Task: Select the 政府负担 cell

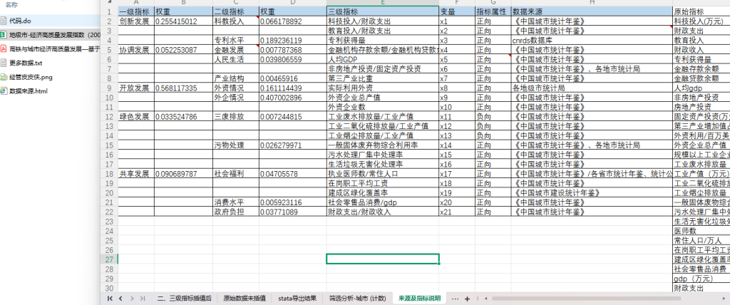Action: pyautogui.click(x=235, y=212)
